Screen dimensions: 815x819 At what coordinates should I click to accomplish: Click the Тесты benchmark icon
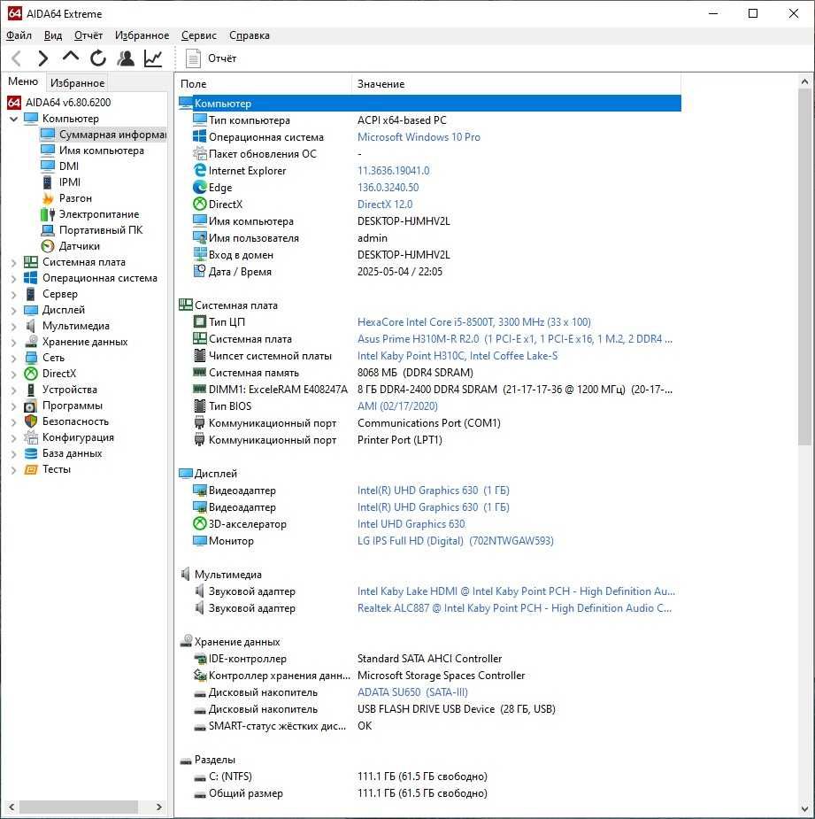(31, 469)
